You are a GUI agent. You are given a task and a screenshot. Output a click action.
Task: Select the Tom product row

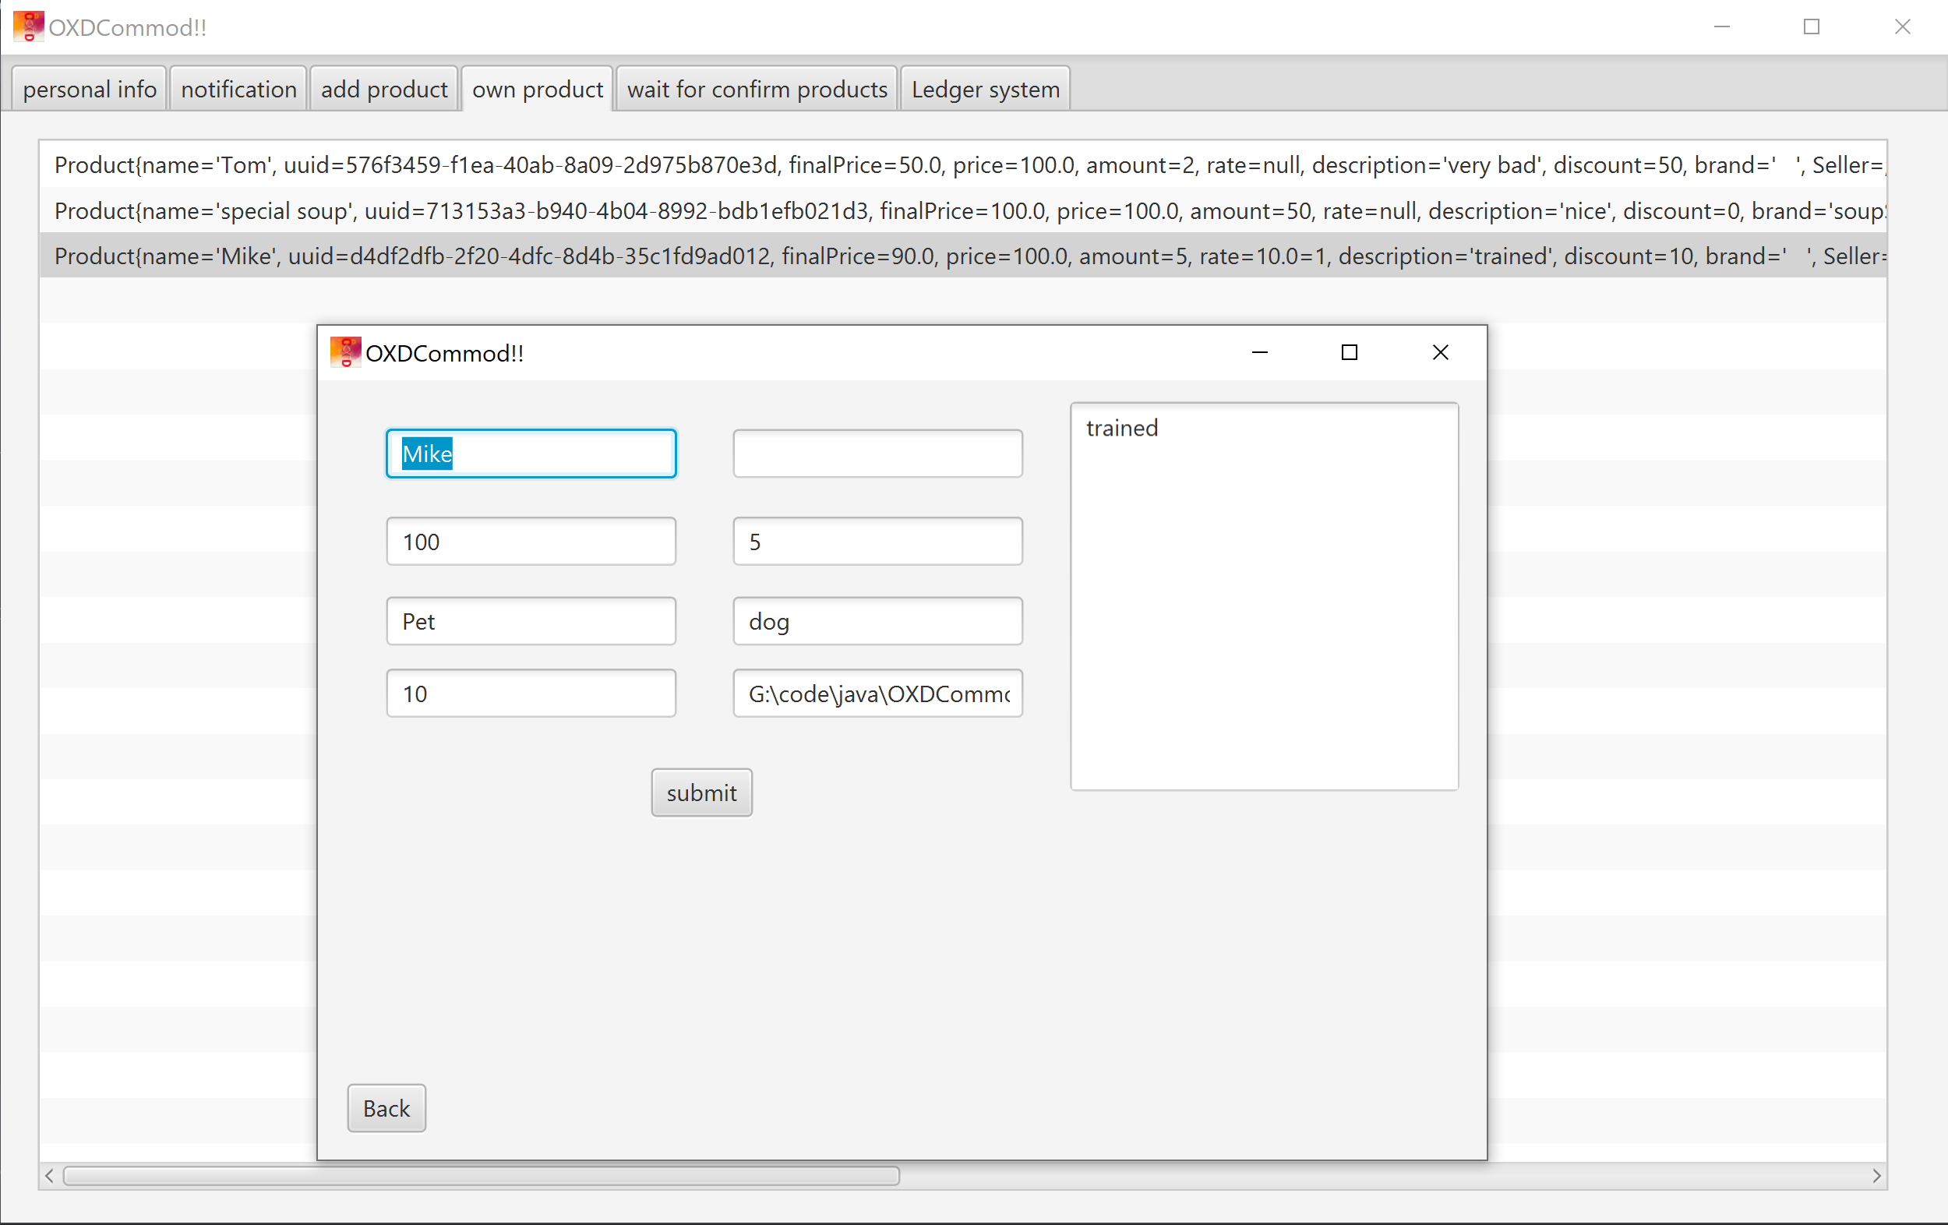pyautogui.click(x=962, y=165)
